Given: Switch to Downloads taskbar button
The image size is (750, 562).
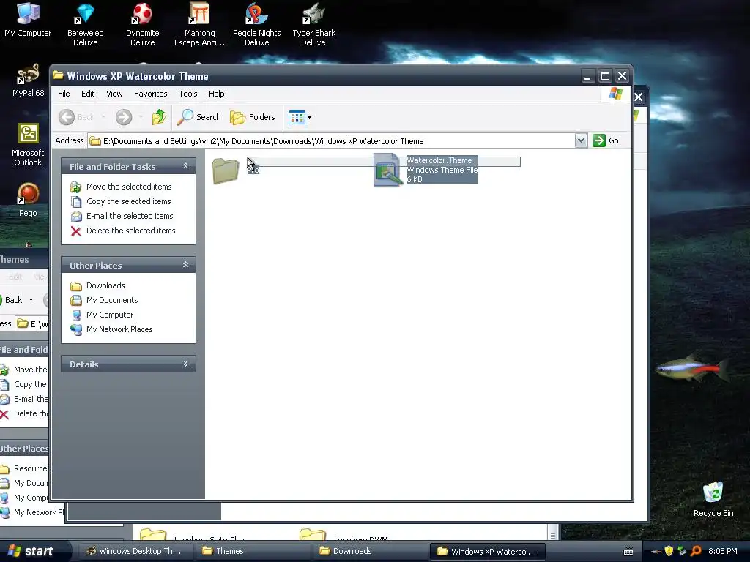Looking at the screenshot, I should (369, 551).
